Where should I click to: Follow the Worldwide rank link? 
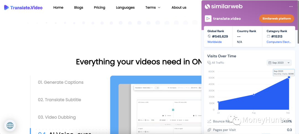(x=214, y=42)
